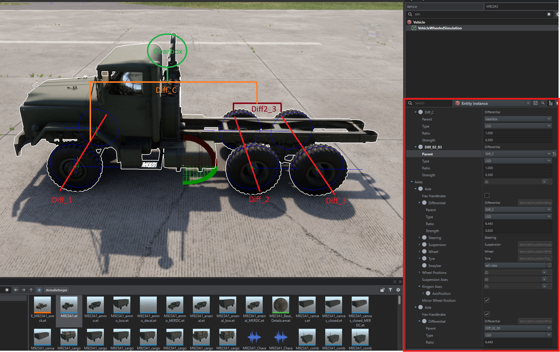Click the magnifier icon beside Entity instance
The image size is (560, 352).
pyautogui.click(x=543, y=103)
